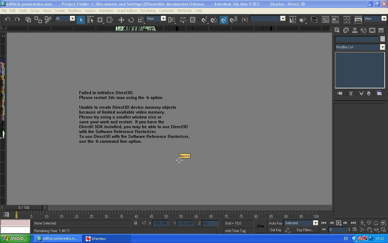Open the Rendering menu

tap(148, 11)
